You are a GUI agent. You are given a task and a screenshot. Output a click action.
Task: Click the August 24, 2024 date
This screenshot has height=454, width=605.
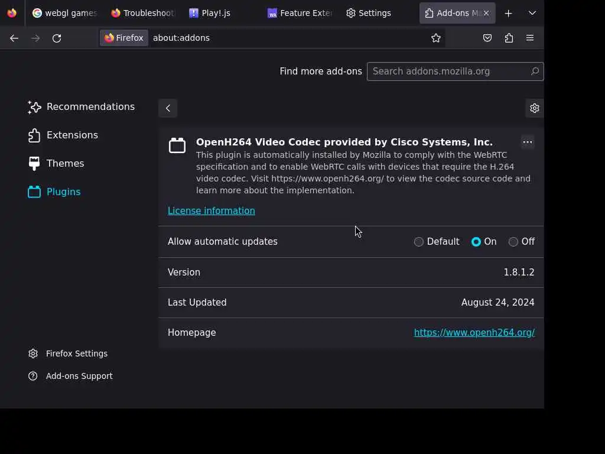click(x=497, y=302)
